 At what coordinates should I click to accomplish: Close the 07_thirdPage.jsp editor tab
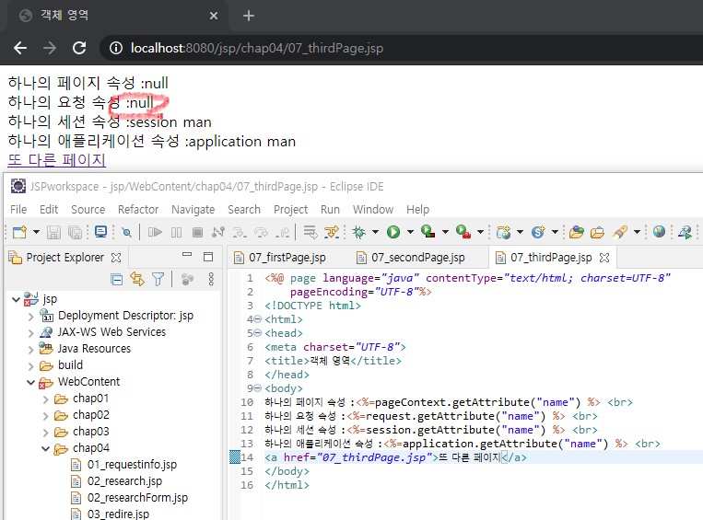(604, 258)
